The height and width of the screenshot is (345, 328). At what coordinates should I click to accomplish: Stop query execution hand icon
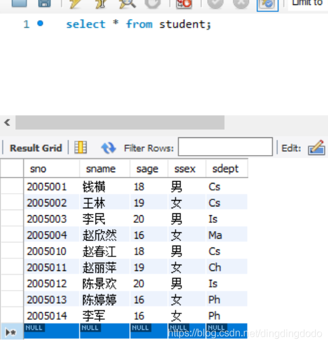(153, 4)
